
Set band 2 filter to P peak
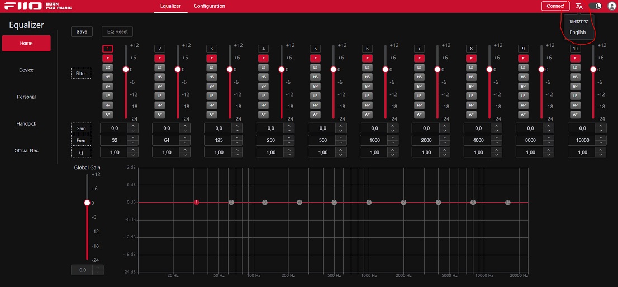pyautogui.click(x=159, y=58)
